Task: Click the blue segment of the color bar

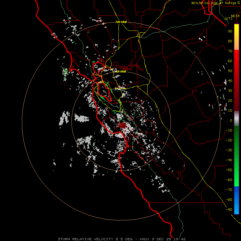Action: click(x=236, y=200)
